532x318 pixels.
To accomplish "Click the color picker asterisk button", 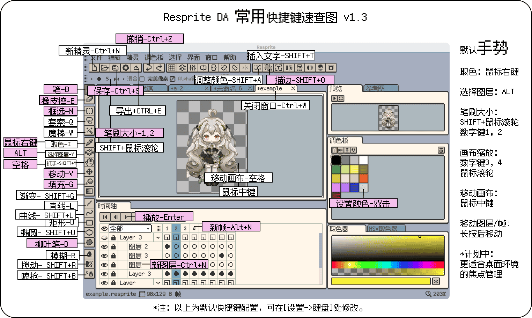I will [x=436, y=281].
